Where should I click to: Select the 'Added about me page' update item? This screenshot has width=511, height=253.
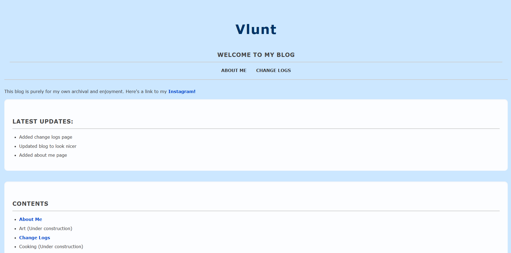click(x=43, y=155)
